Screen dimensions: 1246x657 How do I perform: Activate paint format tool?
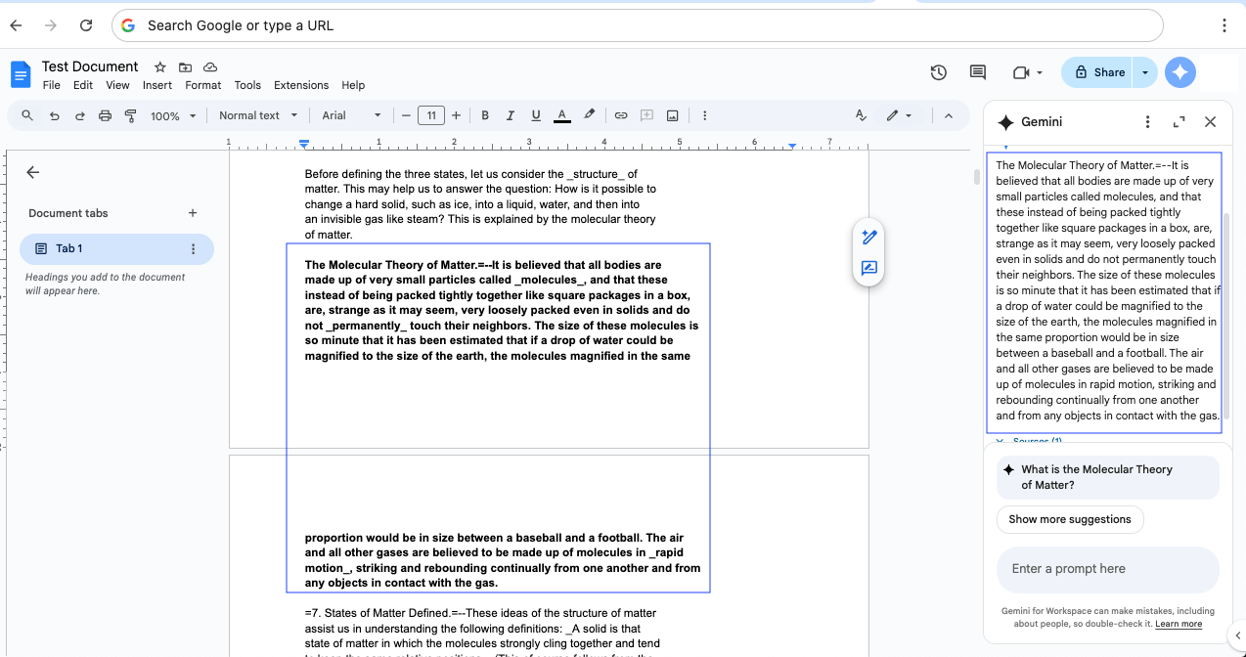click(130, 115)
